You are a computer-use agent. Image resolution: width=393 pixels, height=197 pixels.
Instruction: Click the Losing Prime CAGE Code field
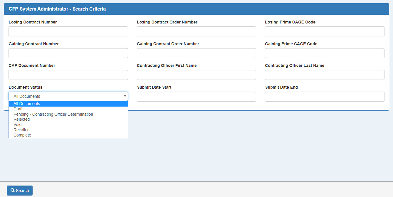click(x=325, y=31)
